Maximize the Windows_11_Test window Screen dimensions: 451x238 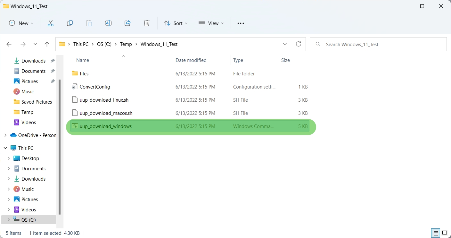422,6
